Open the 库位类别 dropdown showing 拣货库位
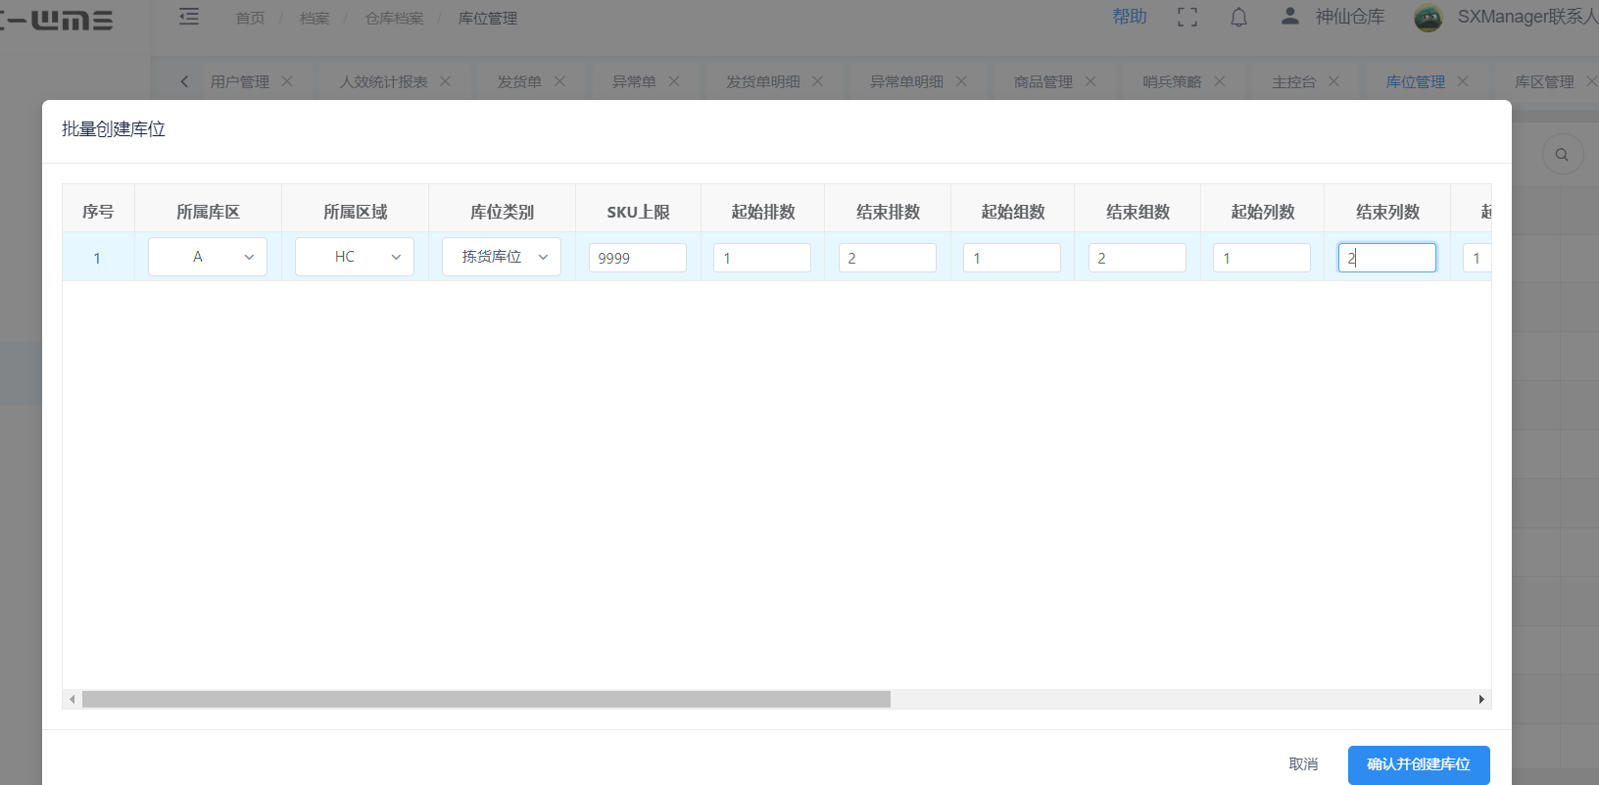The image size is (1599, 785). point(502,257)
